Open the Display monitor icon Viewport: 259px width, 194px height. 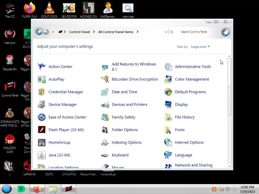click(x=168, y=105)
